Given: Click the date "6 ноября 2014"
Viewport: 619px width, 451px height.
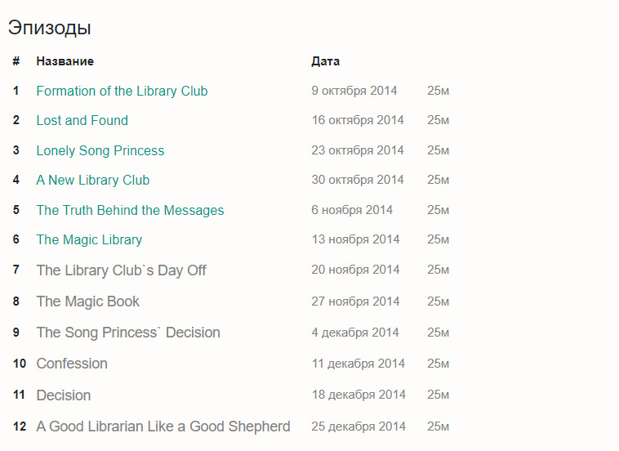Looking at the screenshot, I should 352,210.
